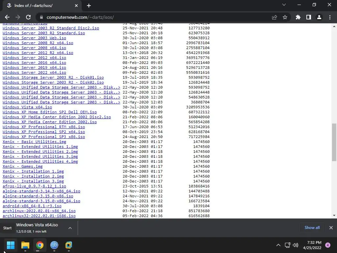Download archlinux32-2022.02.01-i686.iso
The image size is (337, 253).
[39, 216]
